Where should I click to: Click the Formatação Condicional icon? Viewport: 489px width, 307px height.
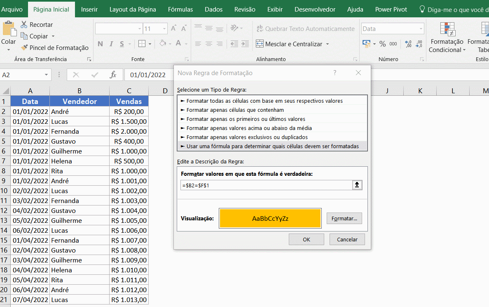(447, 29)
